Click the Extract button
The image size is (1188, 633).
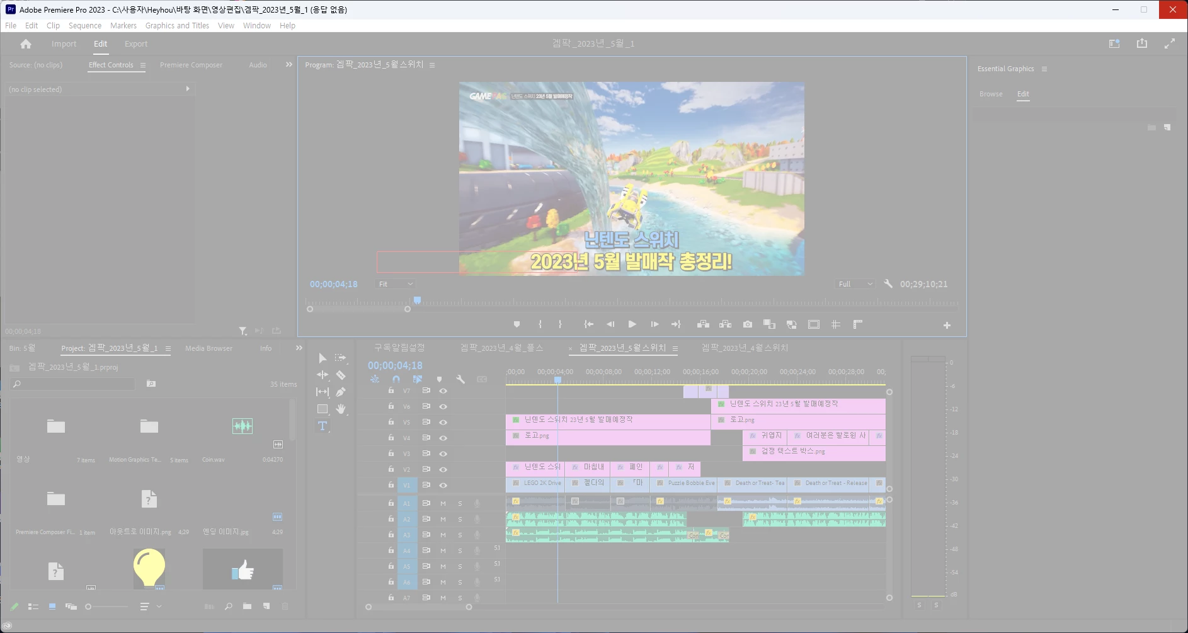[x=725, y=324]
